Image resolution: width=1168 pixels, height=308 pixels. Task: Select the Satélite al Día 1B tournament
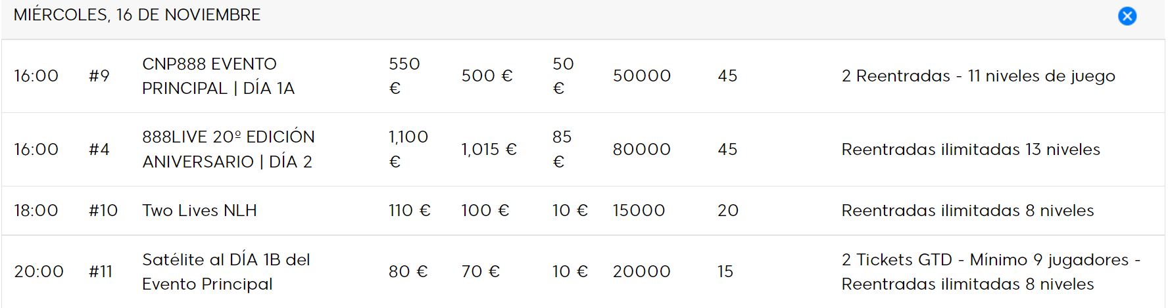(226, 272)
